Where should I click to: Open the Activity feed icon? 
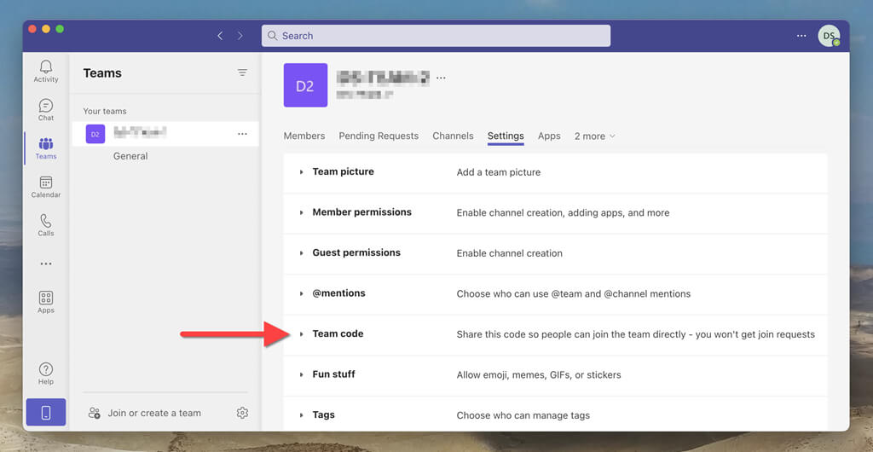tap(46, 71)
